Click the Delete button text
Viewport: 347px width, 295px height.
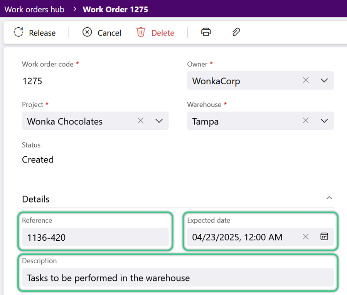pos(163,33)
